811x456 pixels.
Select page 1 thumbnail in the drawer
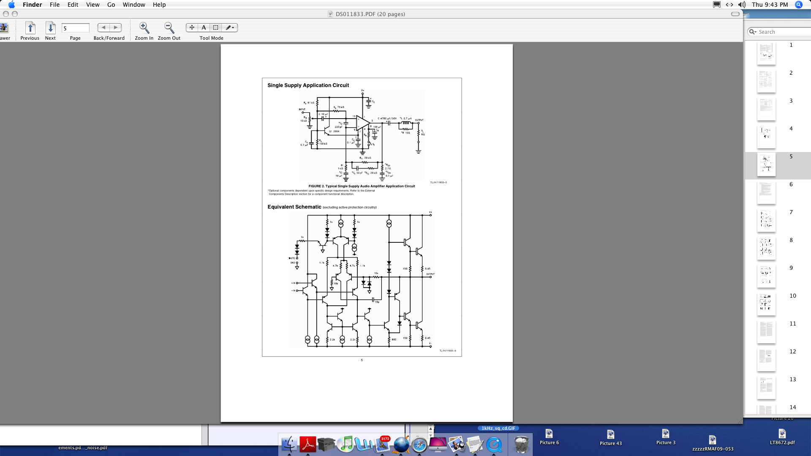[x=766, y=53]
